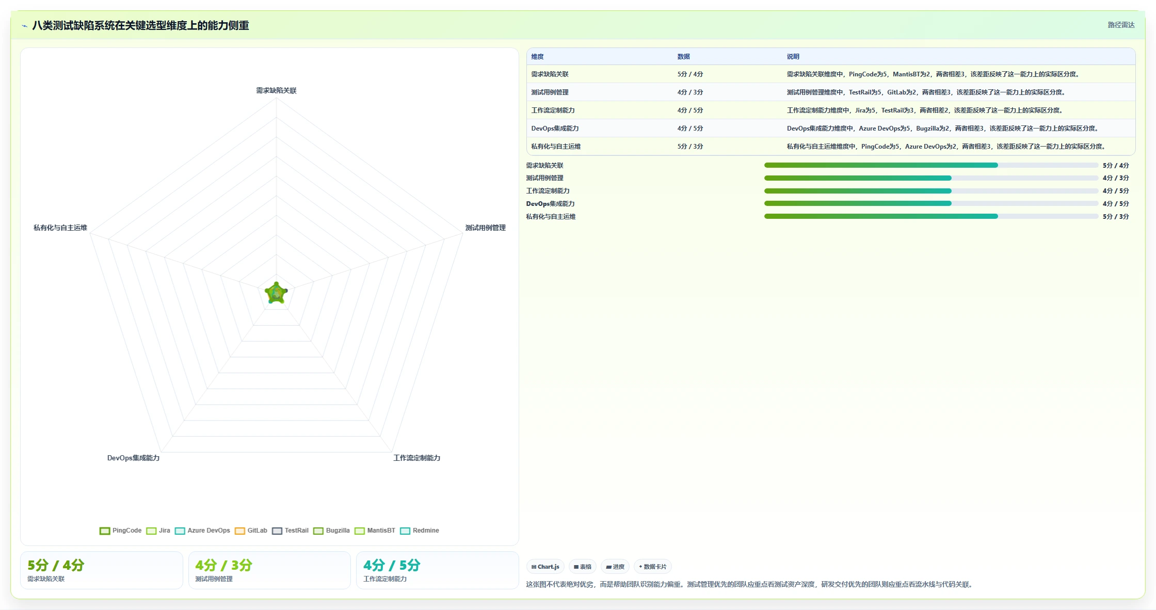Open the 5分 / 4分 需求缺陷关联 data card
The height and width of the screenshot is (610, 1156).
tap(102, 570)
